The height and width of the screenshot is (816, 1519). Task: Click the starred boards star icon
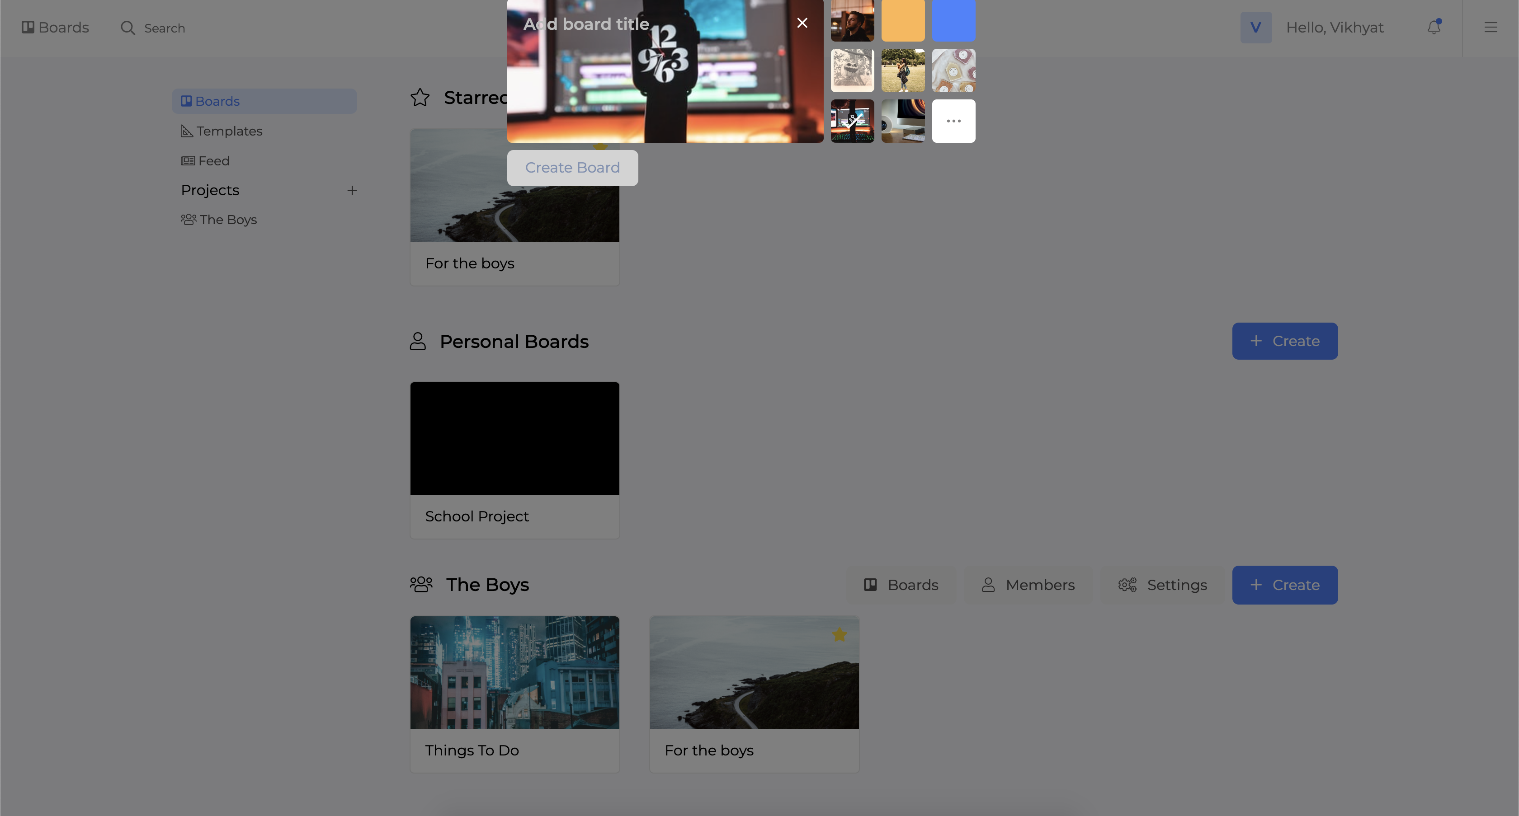[420, 98]
